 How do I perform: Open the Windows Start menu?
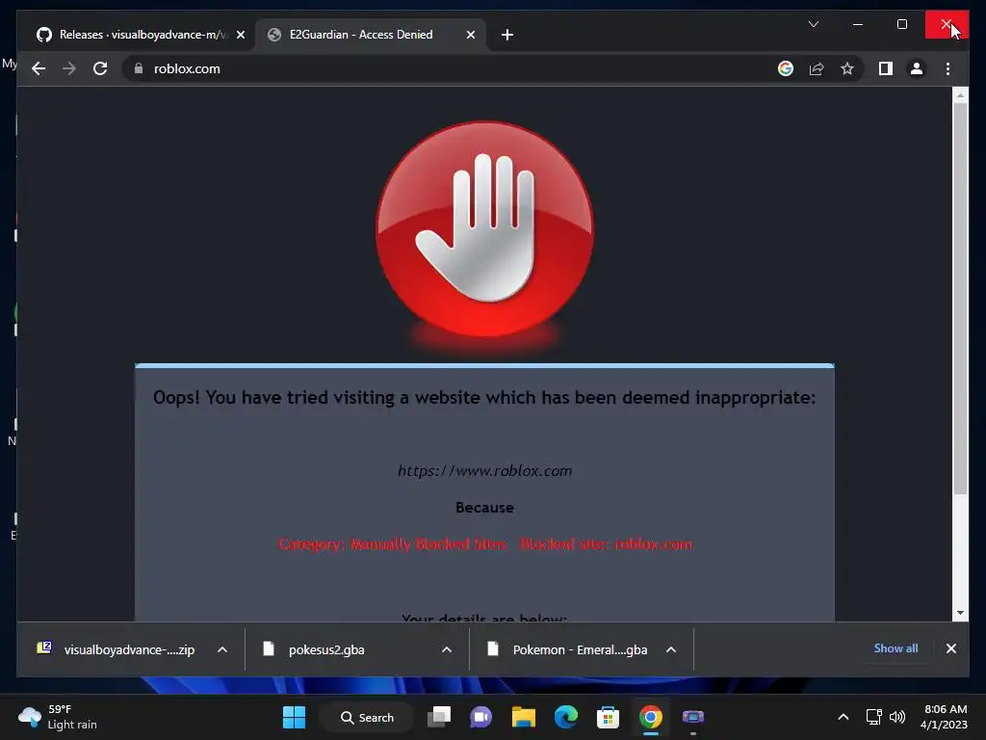[x=294, y=717]
